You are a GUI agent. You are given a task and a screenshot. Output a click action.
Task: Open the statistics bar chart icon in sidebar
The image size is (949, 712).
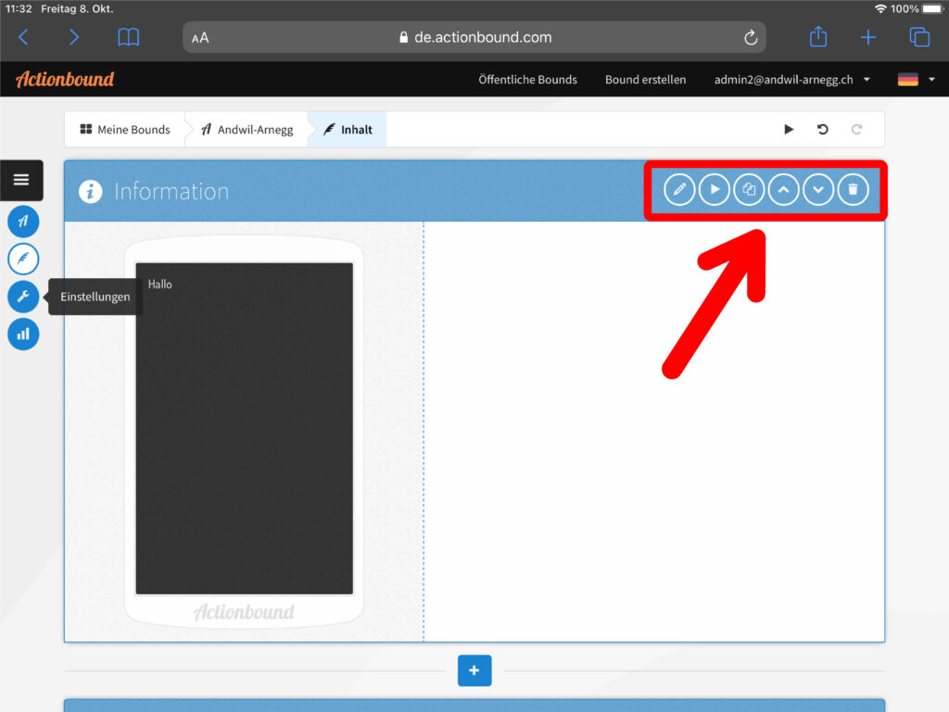click(x=23, y=334)
